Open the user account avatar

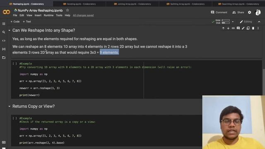pos(258,12)
